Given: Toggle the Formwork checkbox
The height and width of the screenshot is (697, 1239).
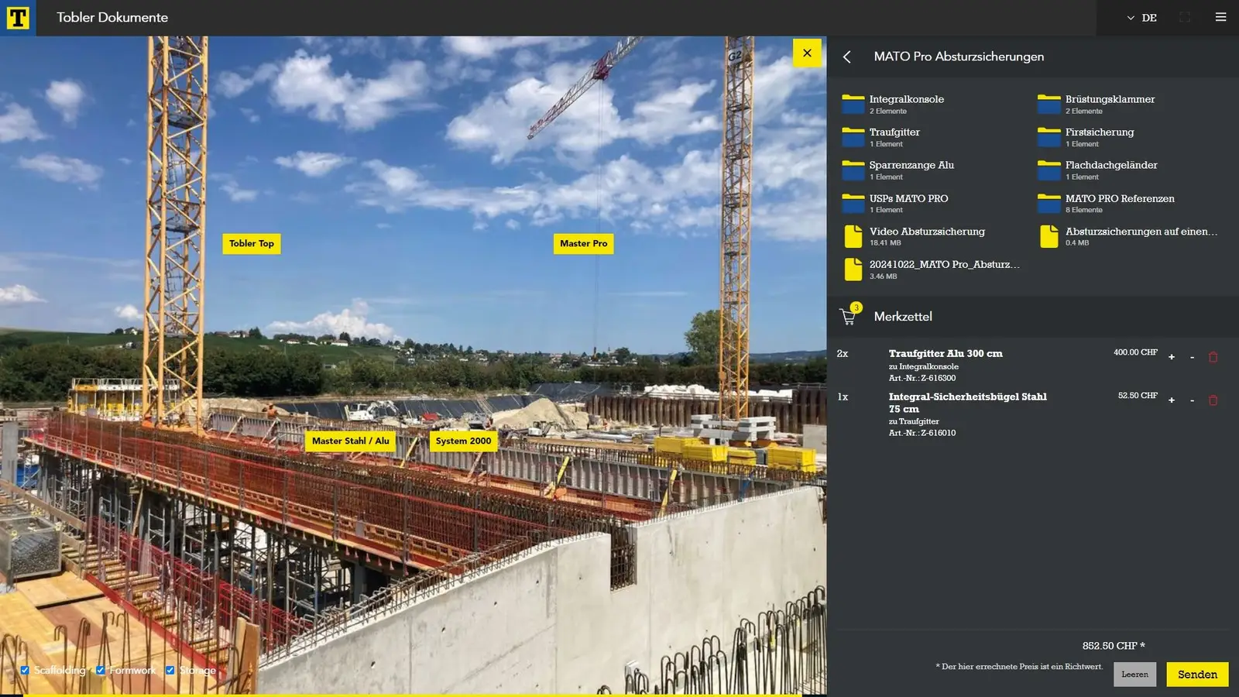Looking at the screenshot, I should click(x=101, y=670).
